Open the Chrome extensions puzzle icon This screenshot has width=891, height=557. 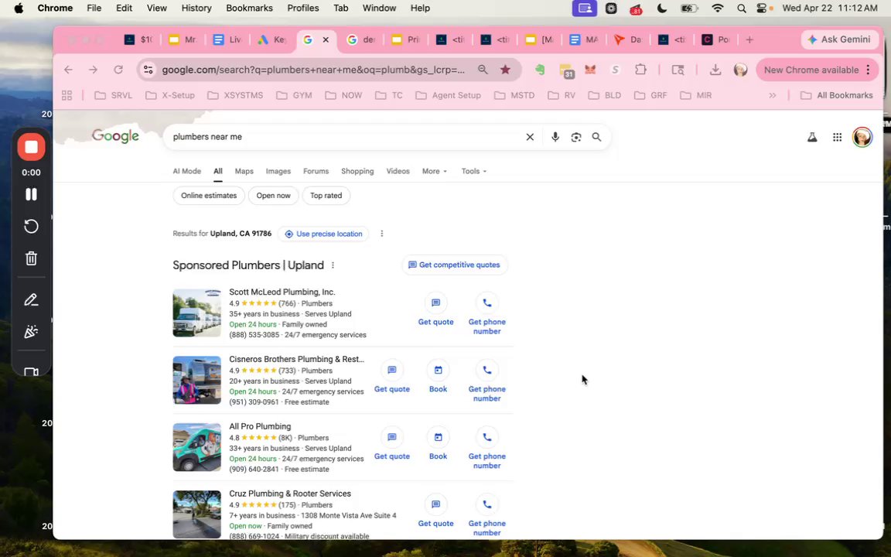(x=640, y=70)
